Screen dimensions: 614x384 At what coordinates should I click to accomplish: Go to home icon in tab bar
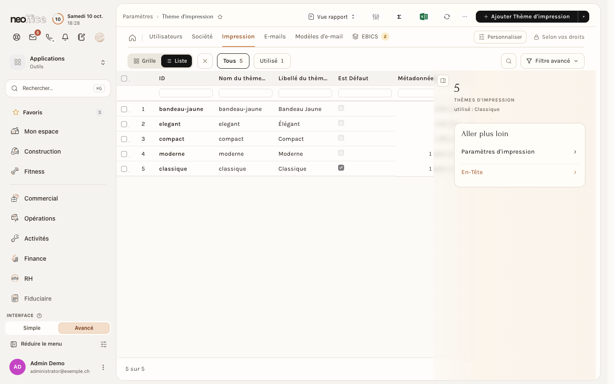(133, 38)
